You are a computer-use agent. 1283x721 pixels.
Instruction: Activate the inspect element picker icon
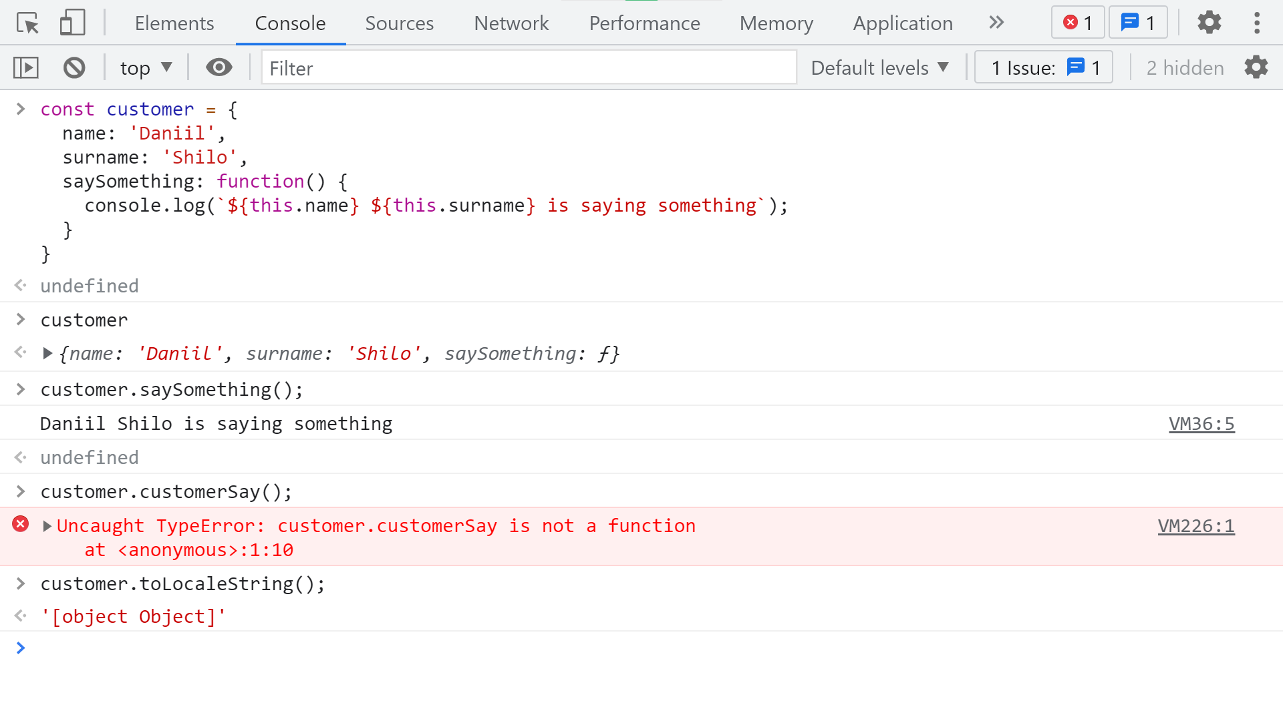pyautogui.click(x=27, y=23)
